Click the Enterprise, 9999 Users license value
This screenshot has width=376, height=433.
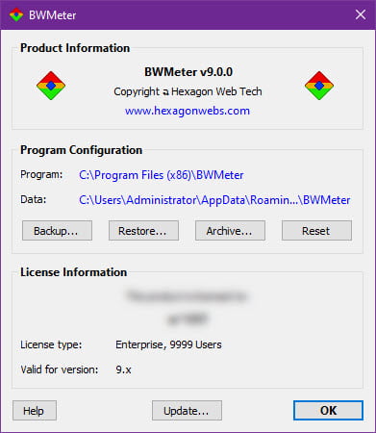click(168, 344)
